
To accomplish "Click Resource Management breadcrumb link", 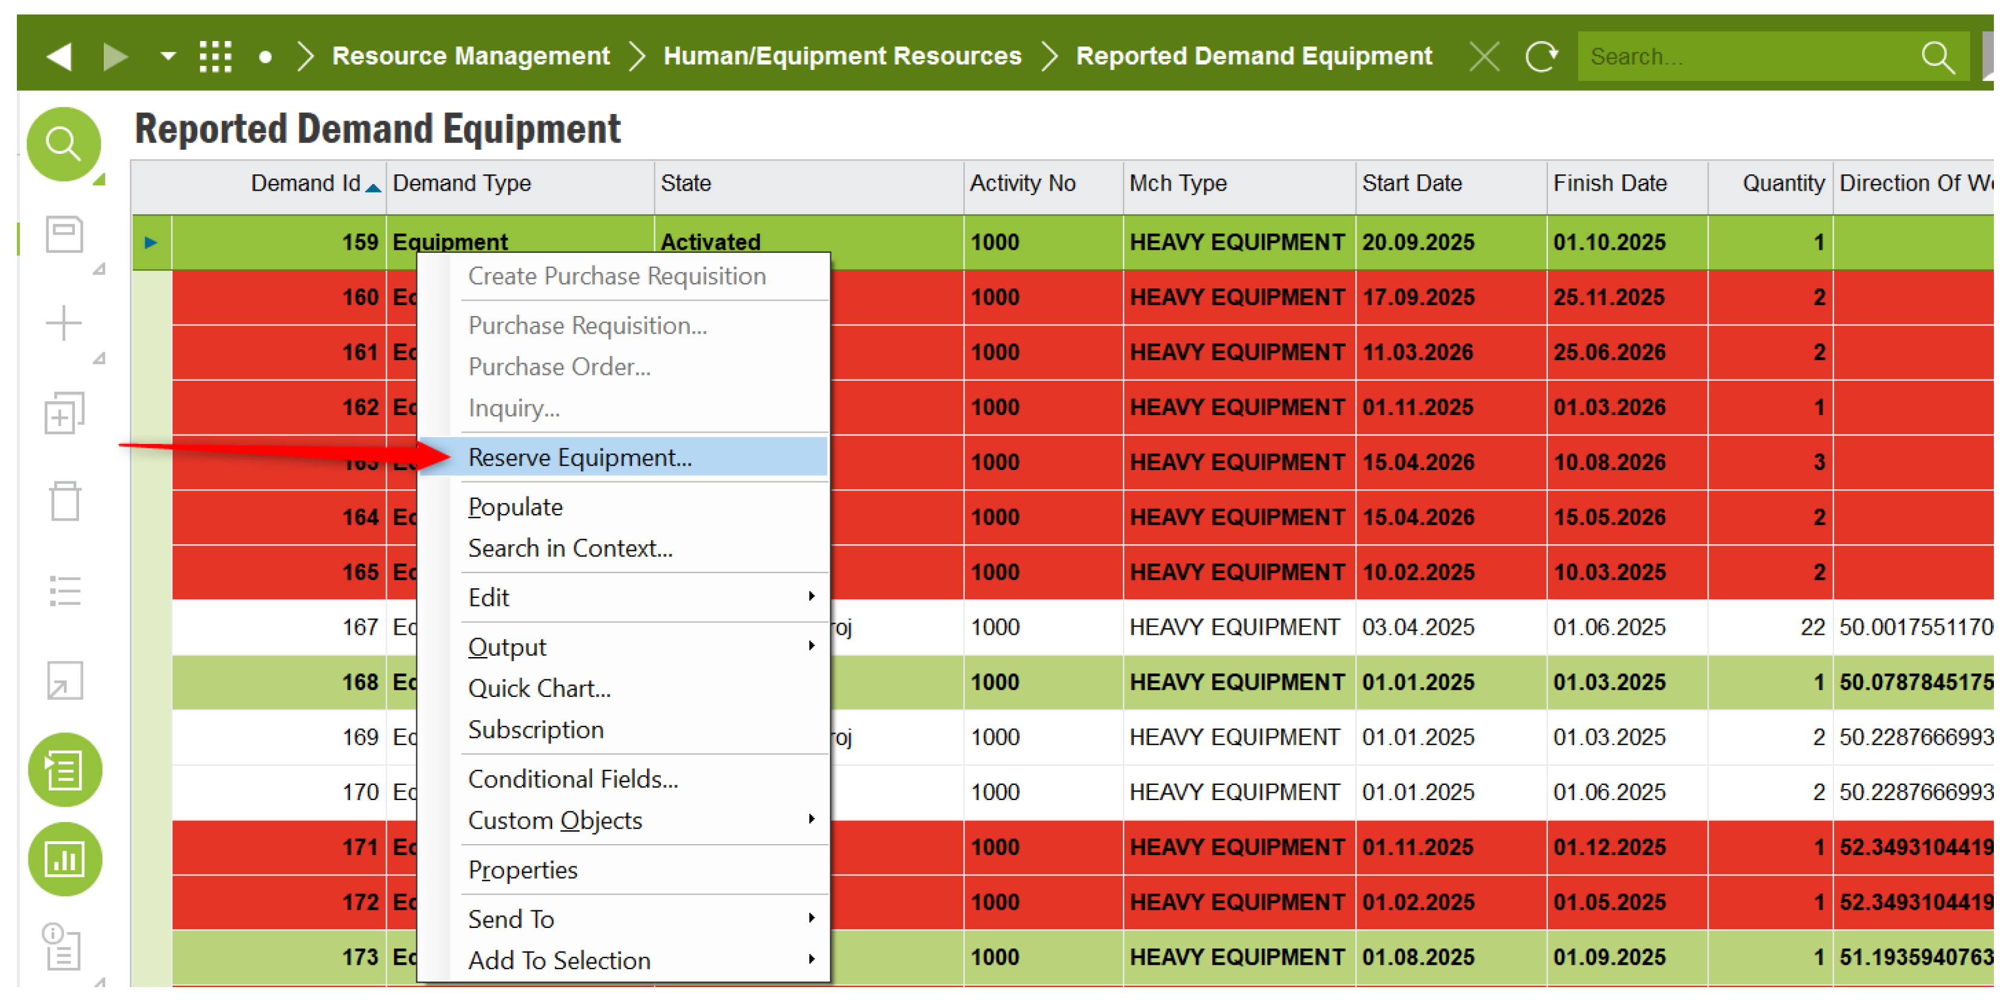I will point(470,56).
